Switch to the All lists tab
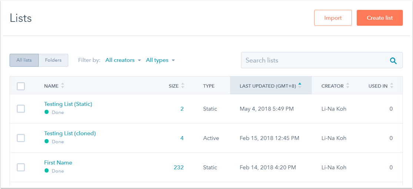The image size is (413, 189). 24,60
